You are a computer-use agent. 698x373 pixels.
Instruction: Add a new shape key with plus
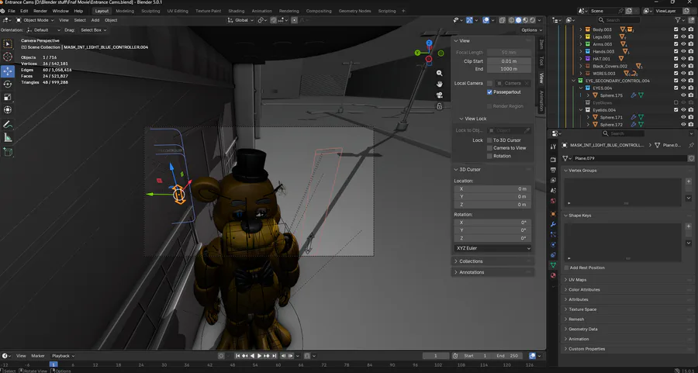pos(689,226)
